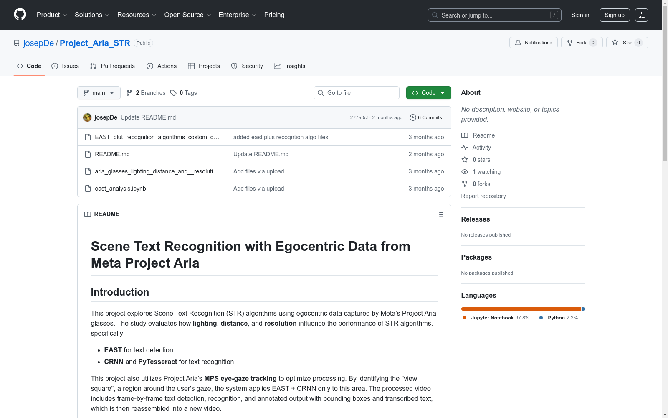Screen dimensions: 668x418
Task: Open the Pull requests tab
Action: [x=112, y=66]
